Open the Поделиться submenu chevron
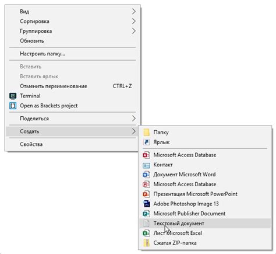This screenshot has width=276, height=254. click(x=133, y=119)
